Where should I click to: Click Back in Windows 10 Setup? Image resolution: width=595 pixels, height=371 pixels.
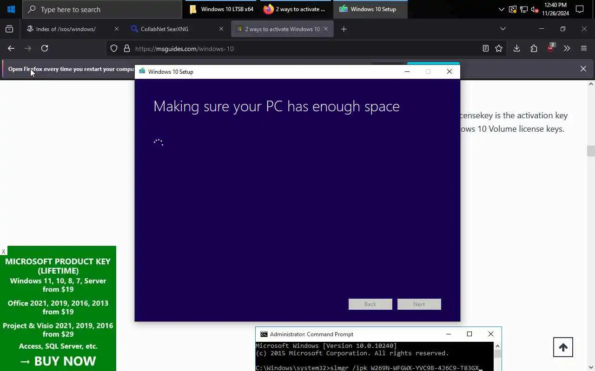[x=370, y=304]
